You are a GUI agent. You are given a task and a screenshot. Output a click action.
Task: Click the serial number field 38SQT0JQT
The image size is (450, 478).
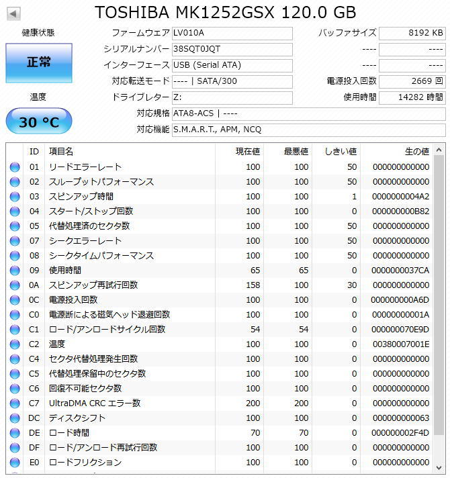(x=232, y=50)
